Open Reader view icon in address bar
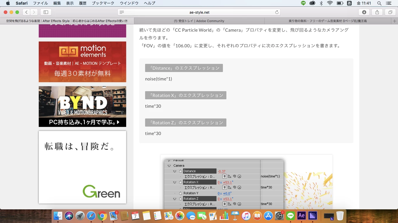This screenshot has height=223, width=398. click(122, 12)
